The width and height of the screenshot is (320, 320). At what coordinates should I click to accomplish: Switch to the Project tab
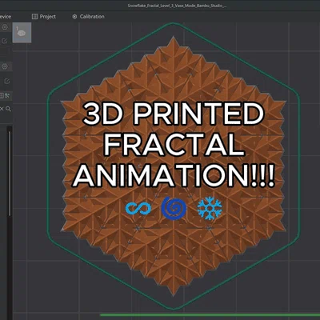pos(44,17)
